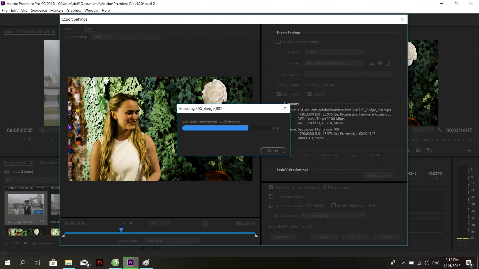Viewport: 479px width, 269px height.
Task: Click the Match Source button
Action: point(378,175)
